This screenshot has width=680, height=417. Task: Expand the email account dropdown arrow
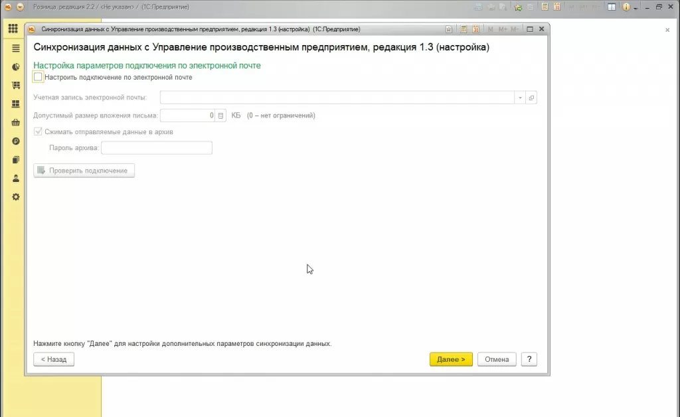tap(520, 98)
